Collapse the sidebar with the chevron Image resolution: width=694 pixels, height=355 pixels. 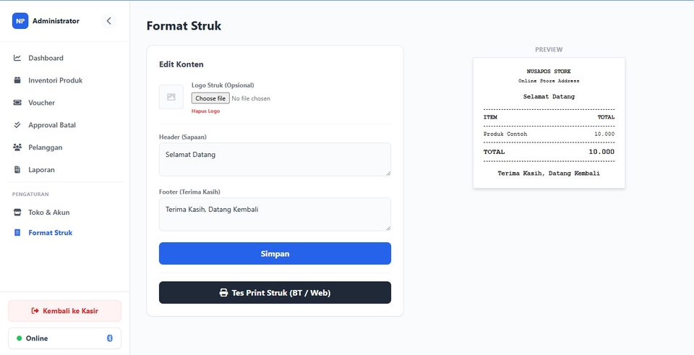coord(109,21)
